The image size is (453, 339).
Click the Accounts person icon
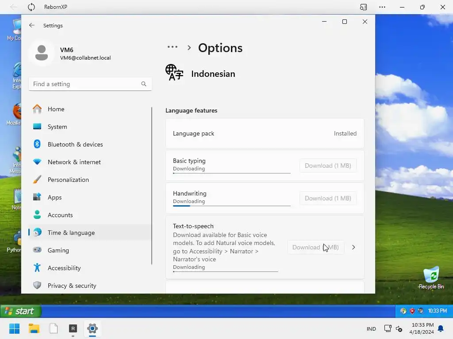click(x=37, y=215)
